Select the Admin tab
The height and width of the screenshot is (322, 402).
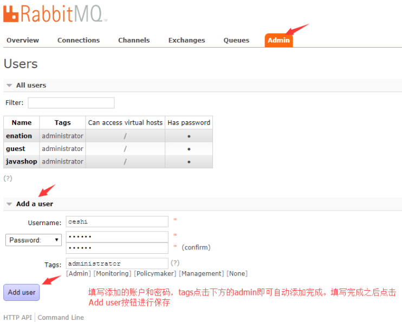click(x=278, y=40)
